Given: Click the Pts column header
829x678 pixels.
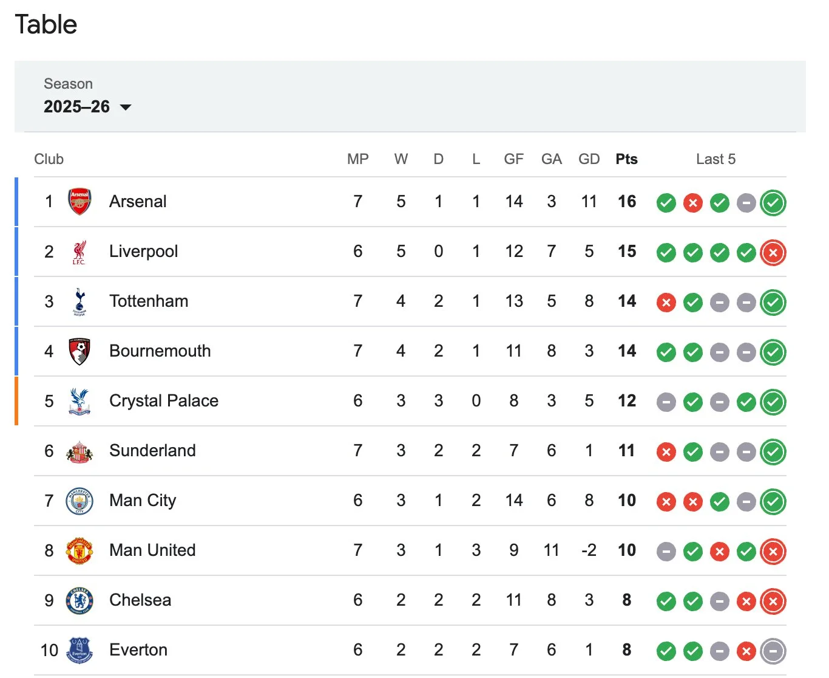Looking at the screenshot, I should click(x=626, y=159).
